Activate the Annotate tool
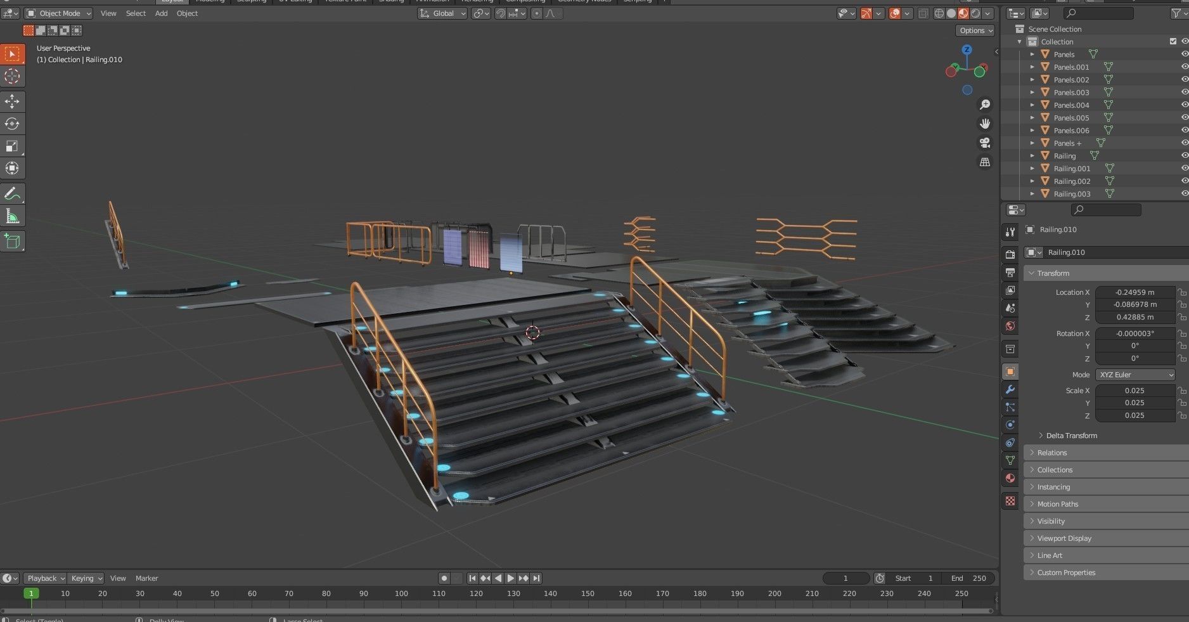1189x622 pixels. [x=12, y=194]
